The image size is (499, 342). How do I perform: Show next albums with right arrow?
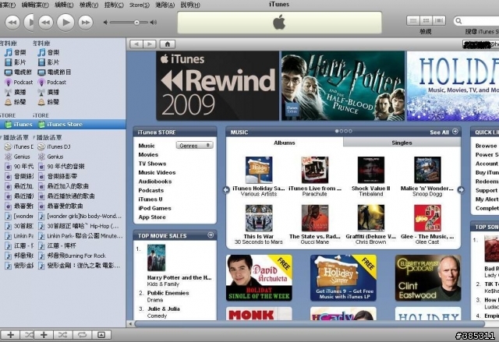461,190
